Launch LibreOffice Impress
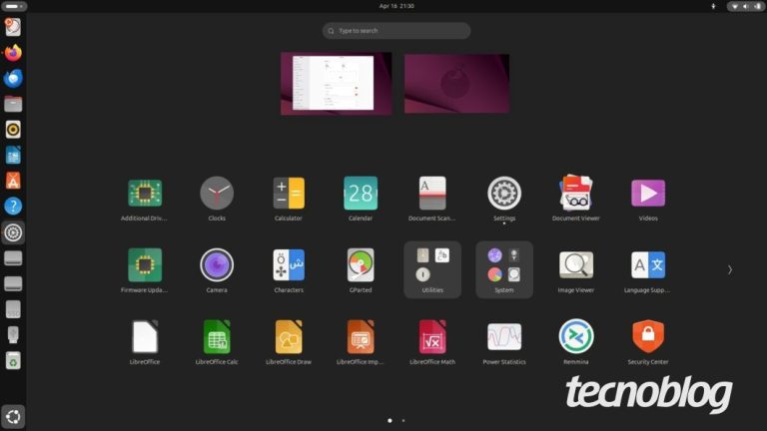 click(361, 337)
